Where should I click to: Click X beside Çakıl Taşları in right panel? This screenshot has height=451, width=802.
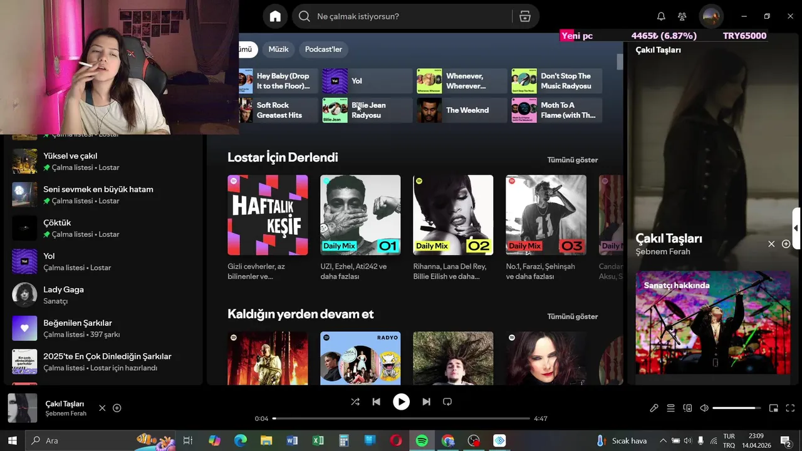pos(771,244)
